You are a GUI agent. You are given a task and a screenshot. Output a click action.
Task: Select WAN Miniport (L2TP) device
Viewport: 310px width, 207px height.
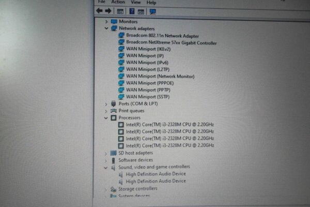click(148, 69)
